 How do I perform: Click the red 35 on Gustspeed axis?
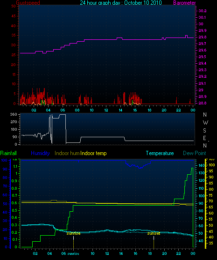click(14, 35)
